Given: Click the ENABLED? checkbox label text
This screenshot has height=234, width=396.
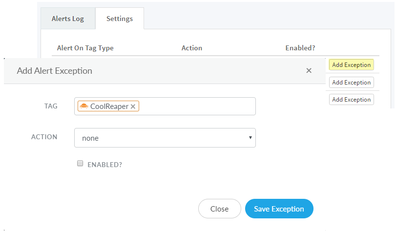Looking at the screenshot, I should [104, 165].
